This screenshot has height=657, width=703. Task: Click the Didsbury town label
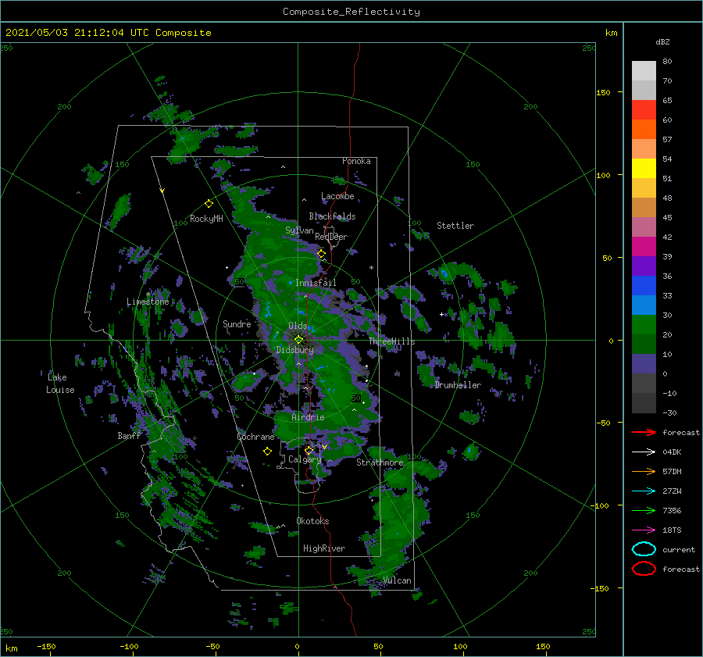pyautogui.click(x=294, y=350)
